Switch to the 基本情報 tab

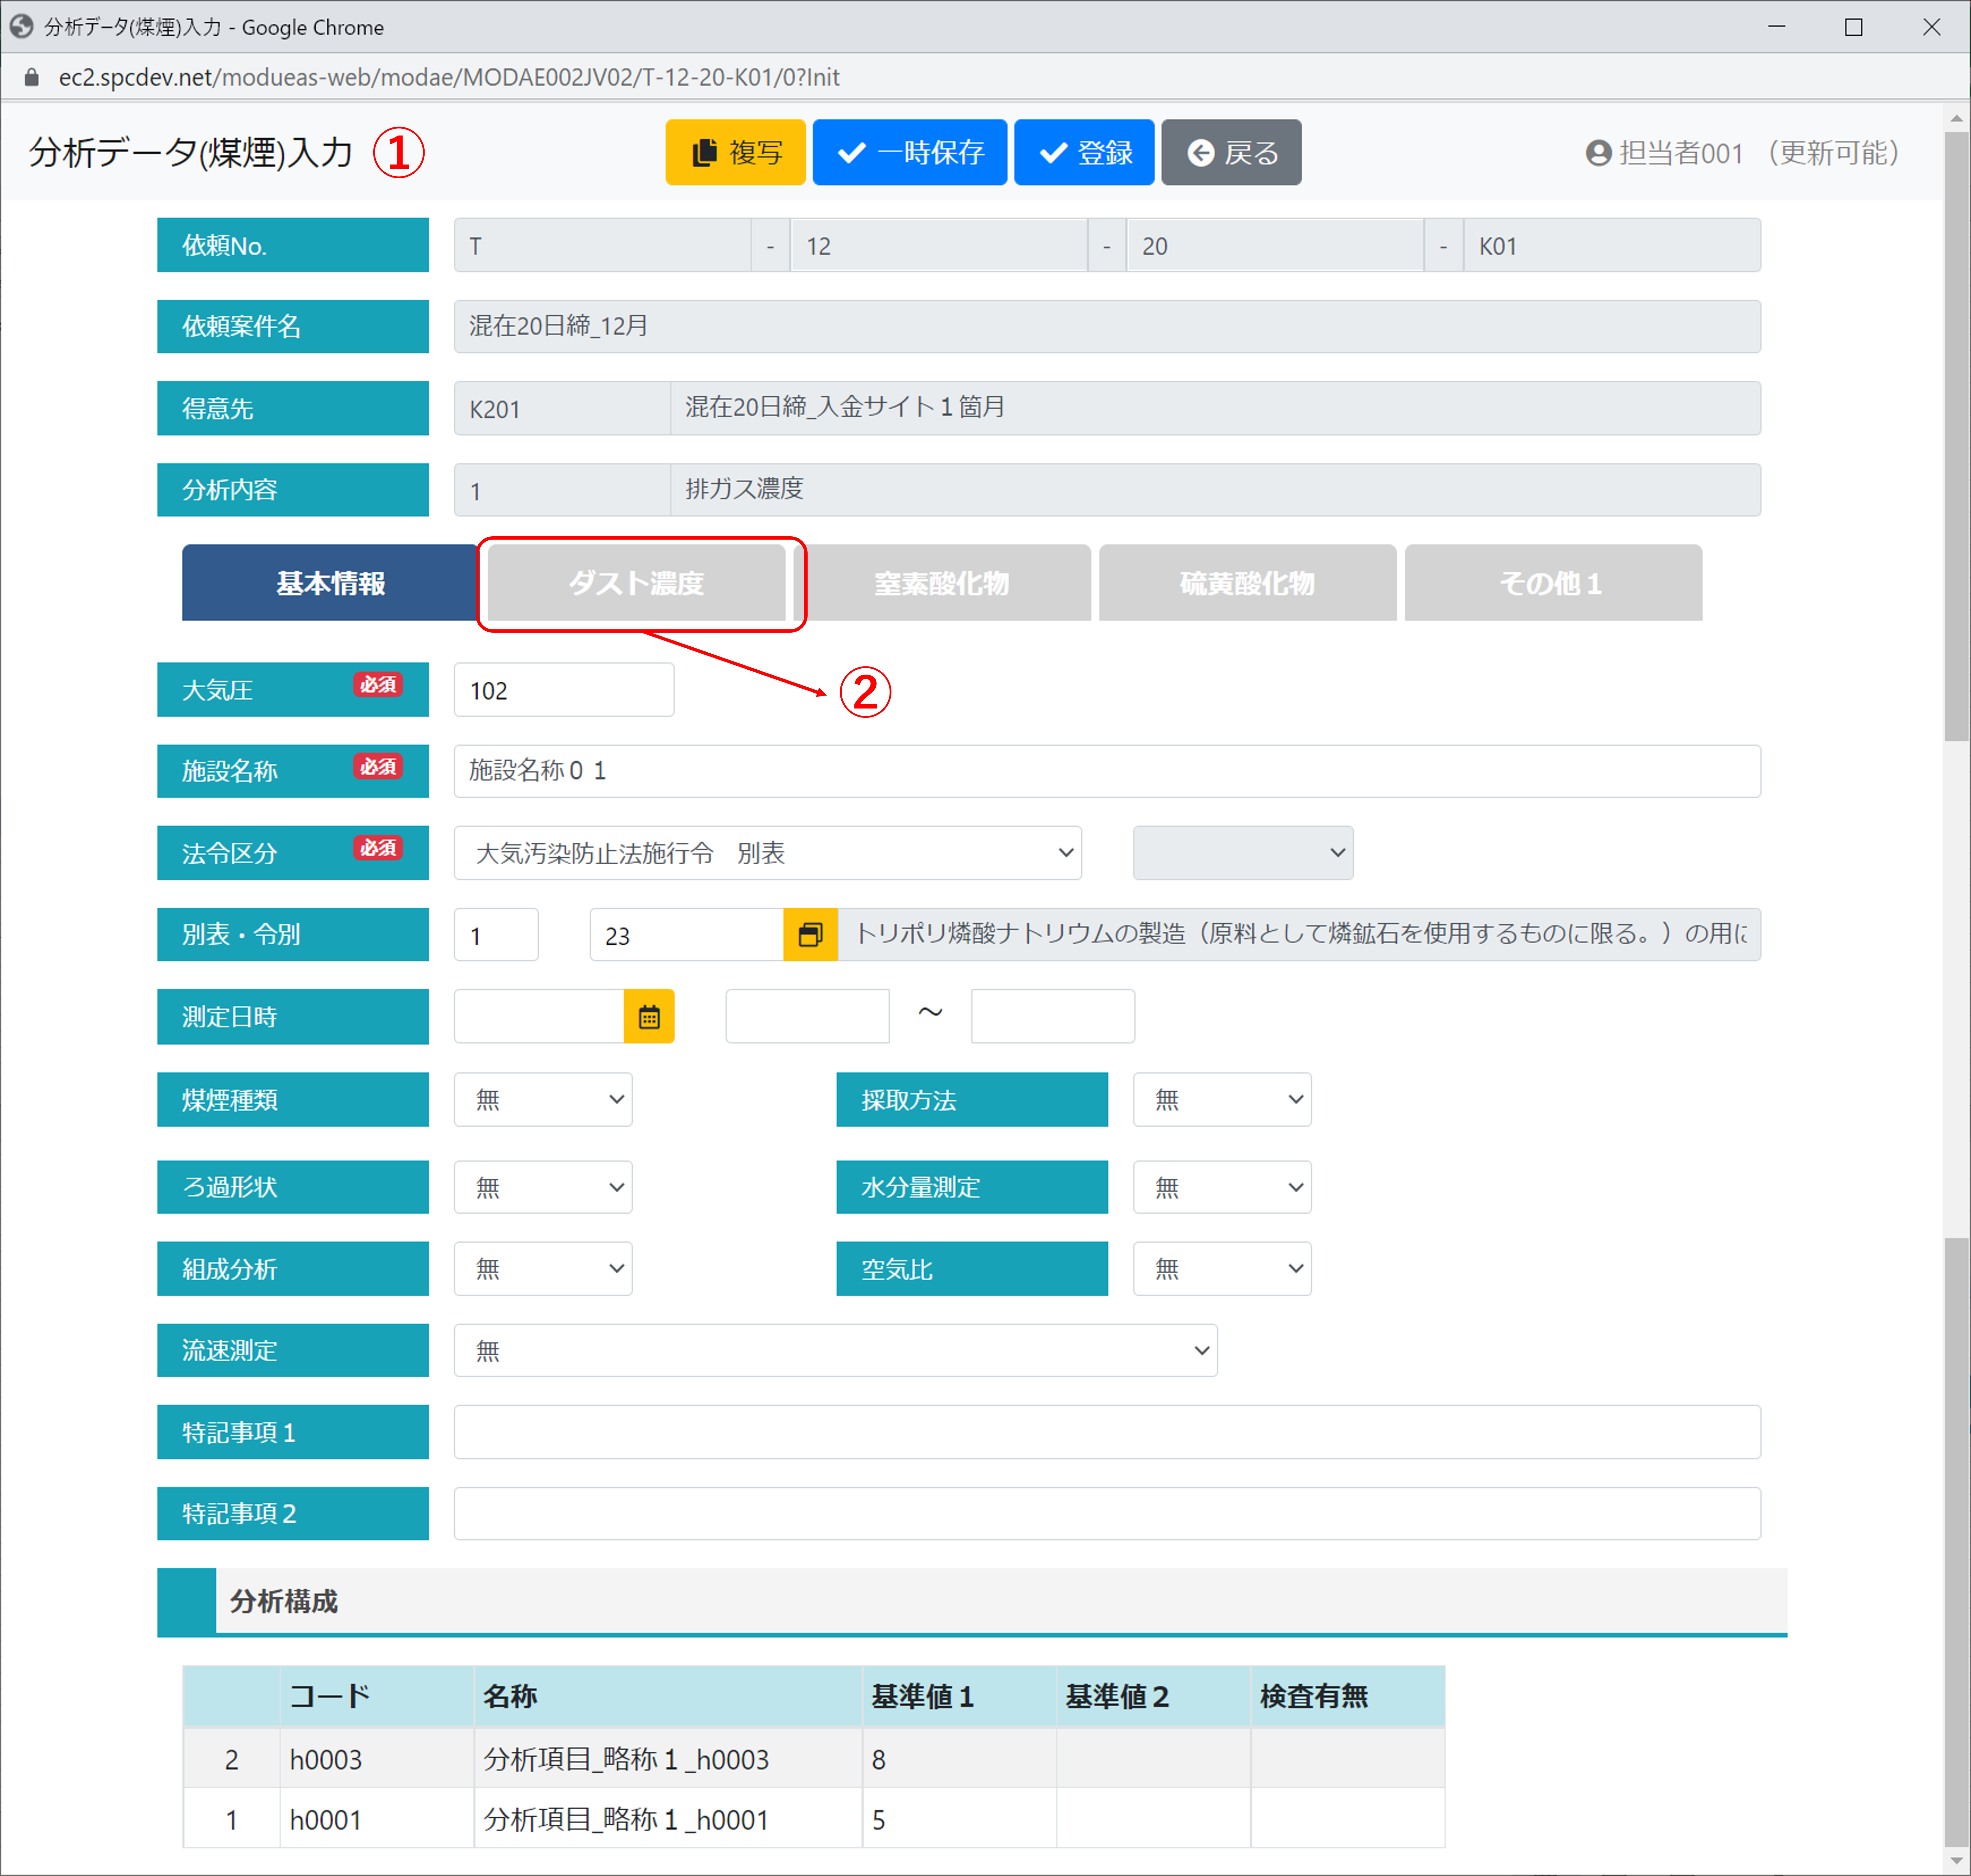point(330,583)
